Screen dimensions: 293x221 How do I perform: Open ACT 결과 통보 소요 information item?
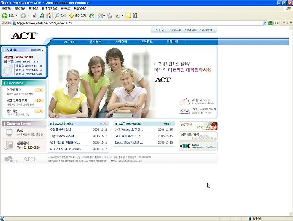pyautogui.click(x=129, y=136)
